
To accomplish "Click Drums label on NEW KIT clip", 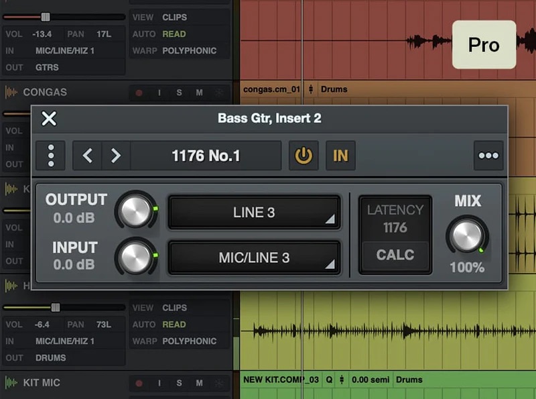I will pyautogui.click(x=409, y=380).
